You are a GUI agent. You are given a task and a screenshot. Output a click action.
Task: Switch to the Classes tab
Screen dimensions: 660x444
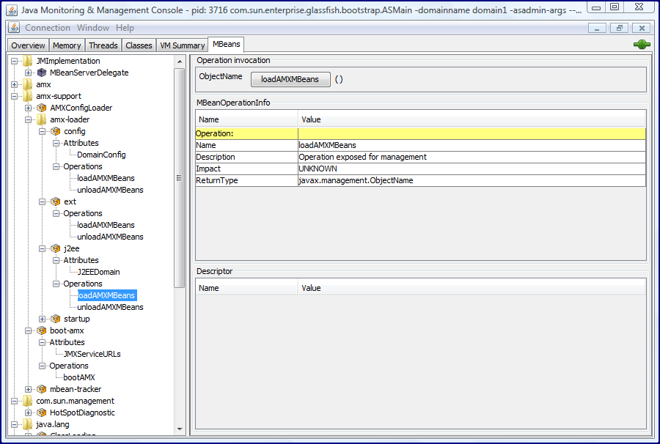[x=139, y=45]
